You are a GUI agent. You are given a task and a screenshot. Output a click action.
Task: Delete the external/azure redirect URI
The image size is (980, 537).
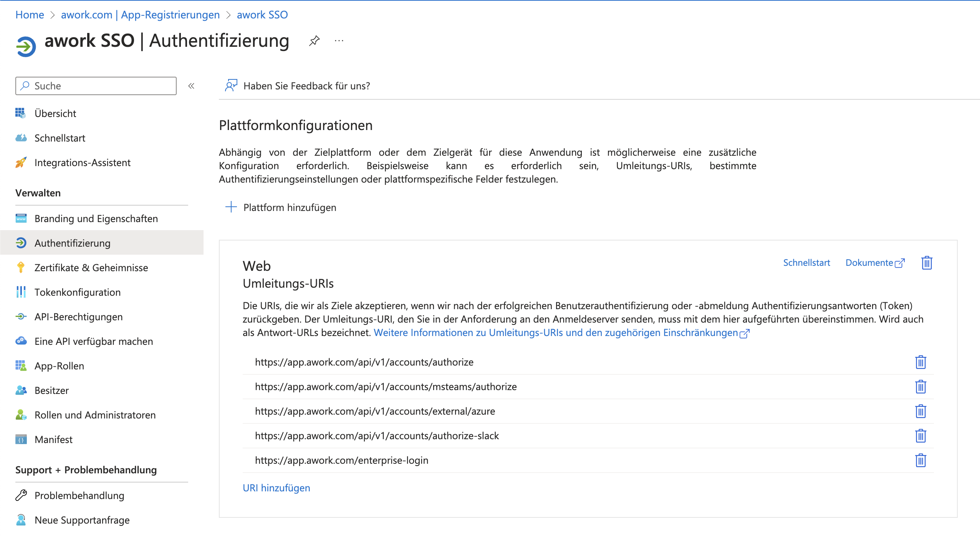pyautogui.click(x=920, y=411)
